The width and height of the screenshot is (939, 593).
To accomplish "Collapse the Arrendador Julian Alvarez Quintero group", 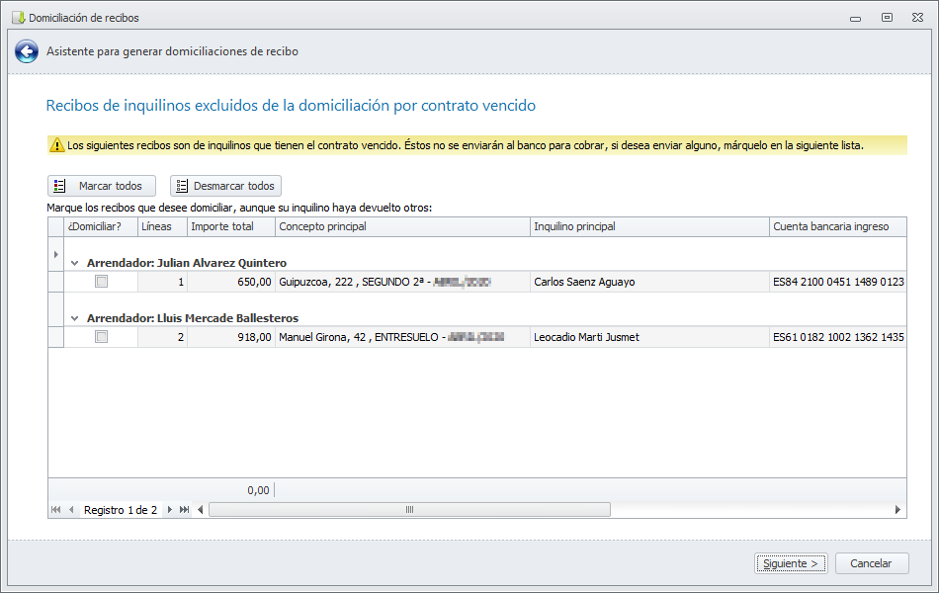I will tap(75, 263).
